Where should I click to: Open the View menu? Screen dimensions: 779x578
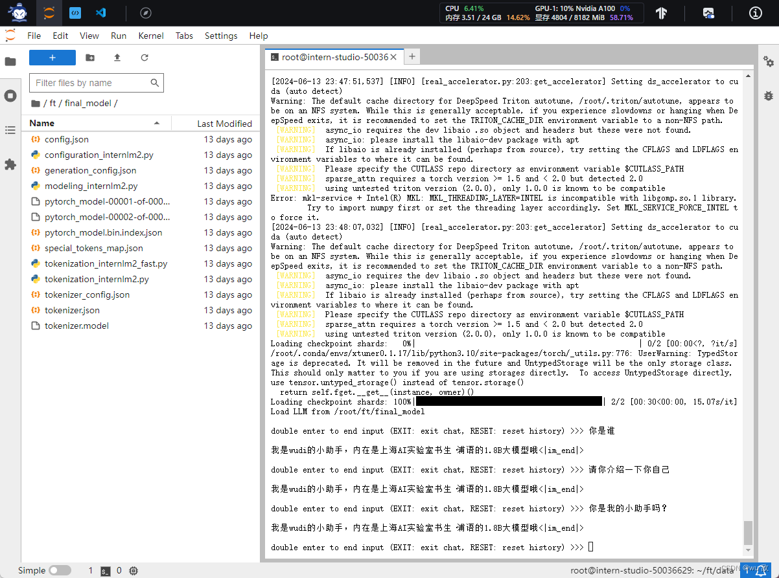[89, 36]
